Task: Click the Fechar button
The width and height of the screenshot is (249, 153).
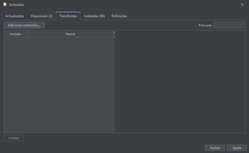Action: (x=215, y=148)
